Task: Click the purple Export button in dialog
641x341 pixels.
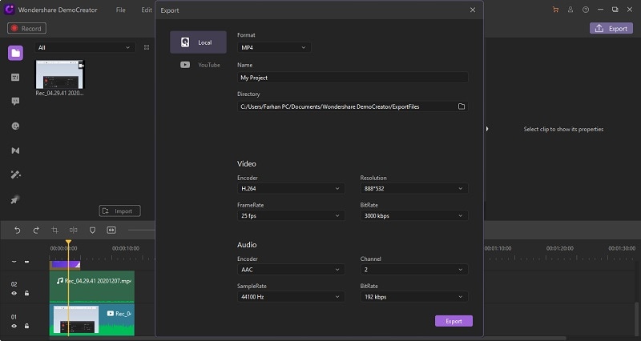Action: point(454,321)
